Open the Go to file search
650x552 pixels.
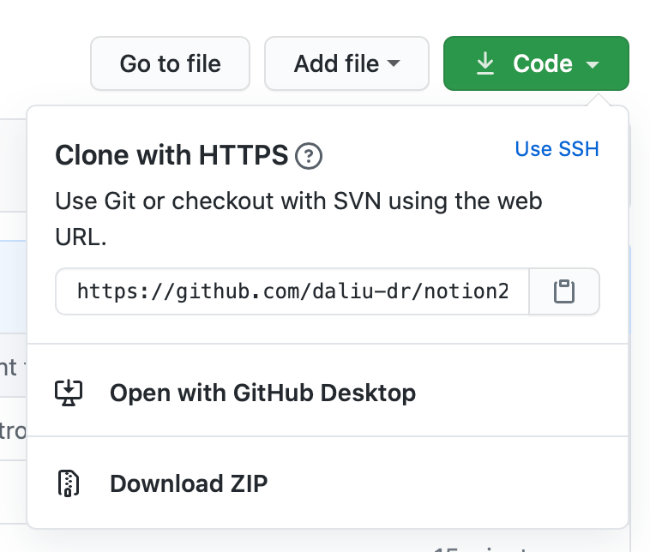point(170,63)
